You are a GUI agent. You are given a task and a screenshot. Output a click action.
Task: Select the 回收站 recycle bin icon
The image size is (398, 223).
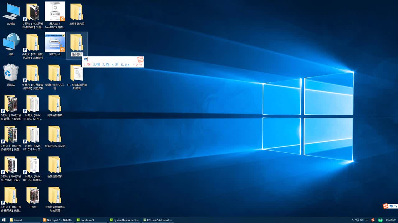[x=11, y=75]
